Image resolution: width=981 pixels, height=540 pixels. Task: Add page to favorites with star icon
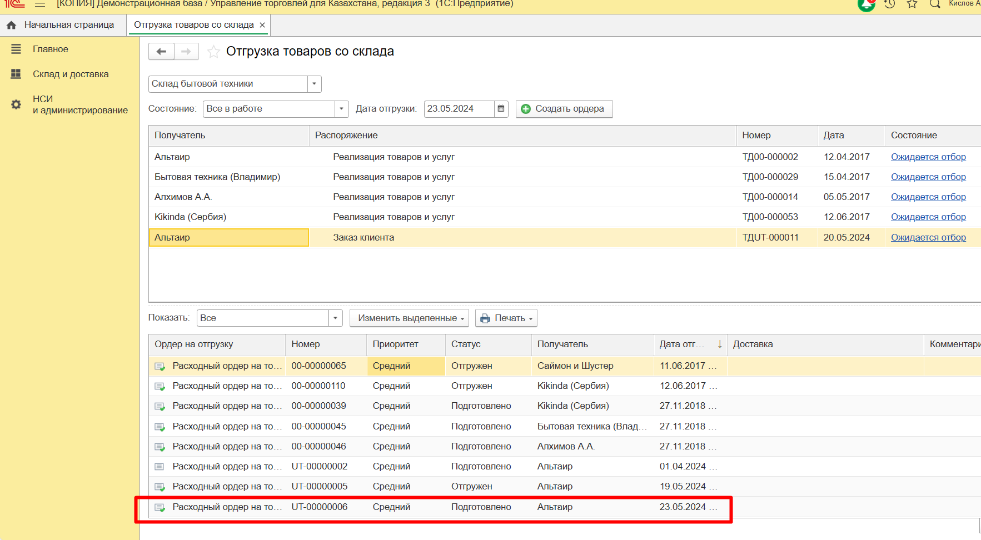coord(213,52)
